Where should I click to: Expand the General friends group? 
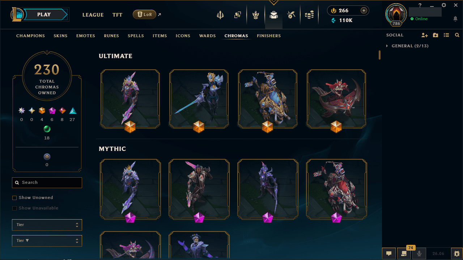click(407, 46)
